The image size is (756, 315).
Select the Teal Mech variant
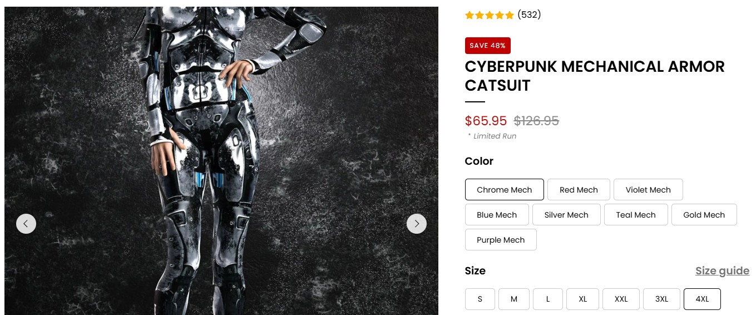tap(636, 215)
